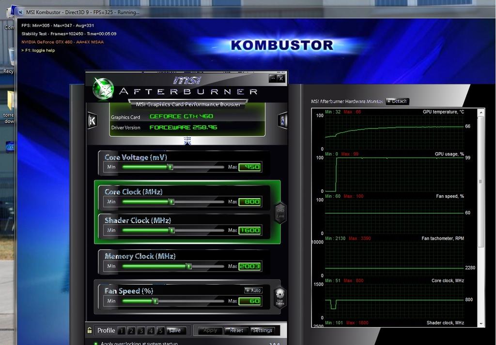Click the "GEFORCE GTX 460" graphics card text
Viewport: 496px width, 345px height.
(181, 116)
